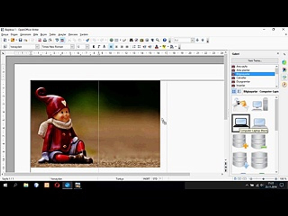Click the Hyperlink globe icon
This screenshot has width=288, height=216.
[111, 40]
